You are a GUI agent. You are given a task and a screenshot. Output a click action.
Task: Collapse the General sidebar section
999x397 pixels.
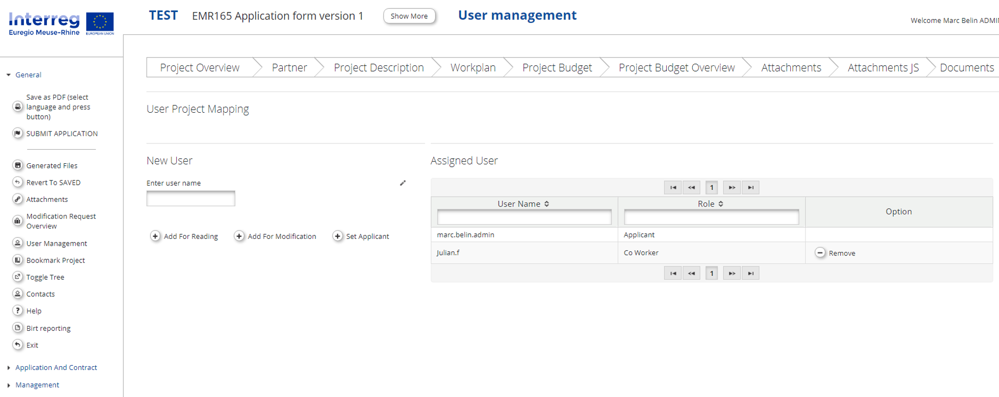(x=9, y=75)
